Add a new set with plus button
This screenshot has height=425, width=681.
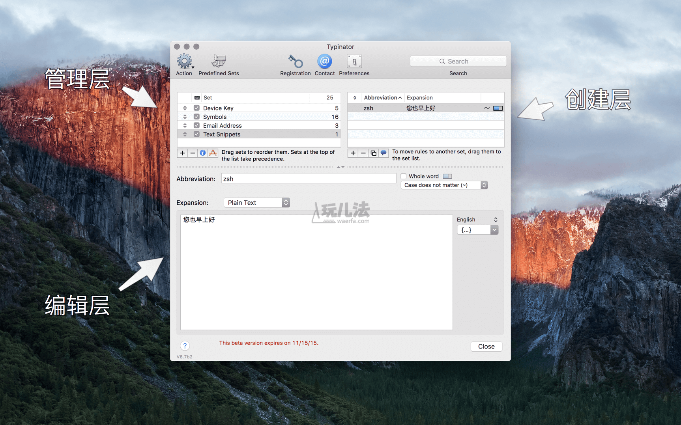tap(182, 153)
